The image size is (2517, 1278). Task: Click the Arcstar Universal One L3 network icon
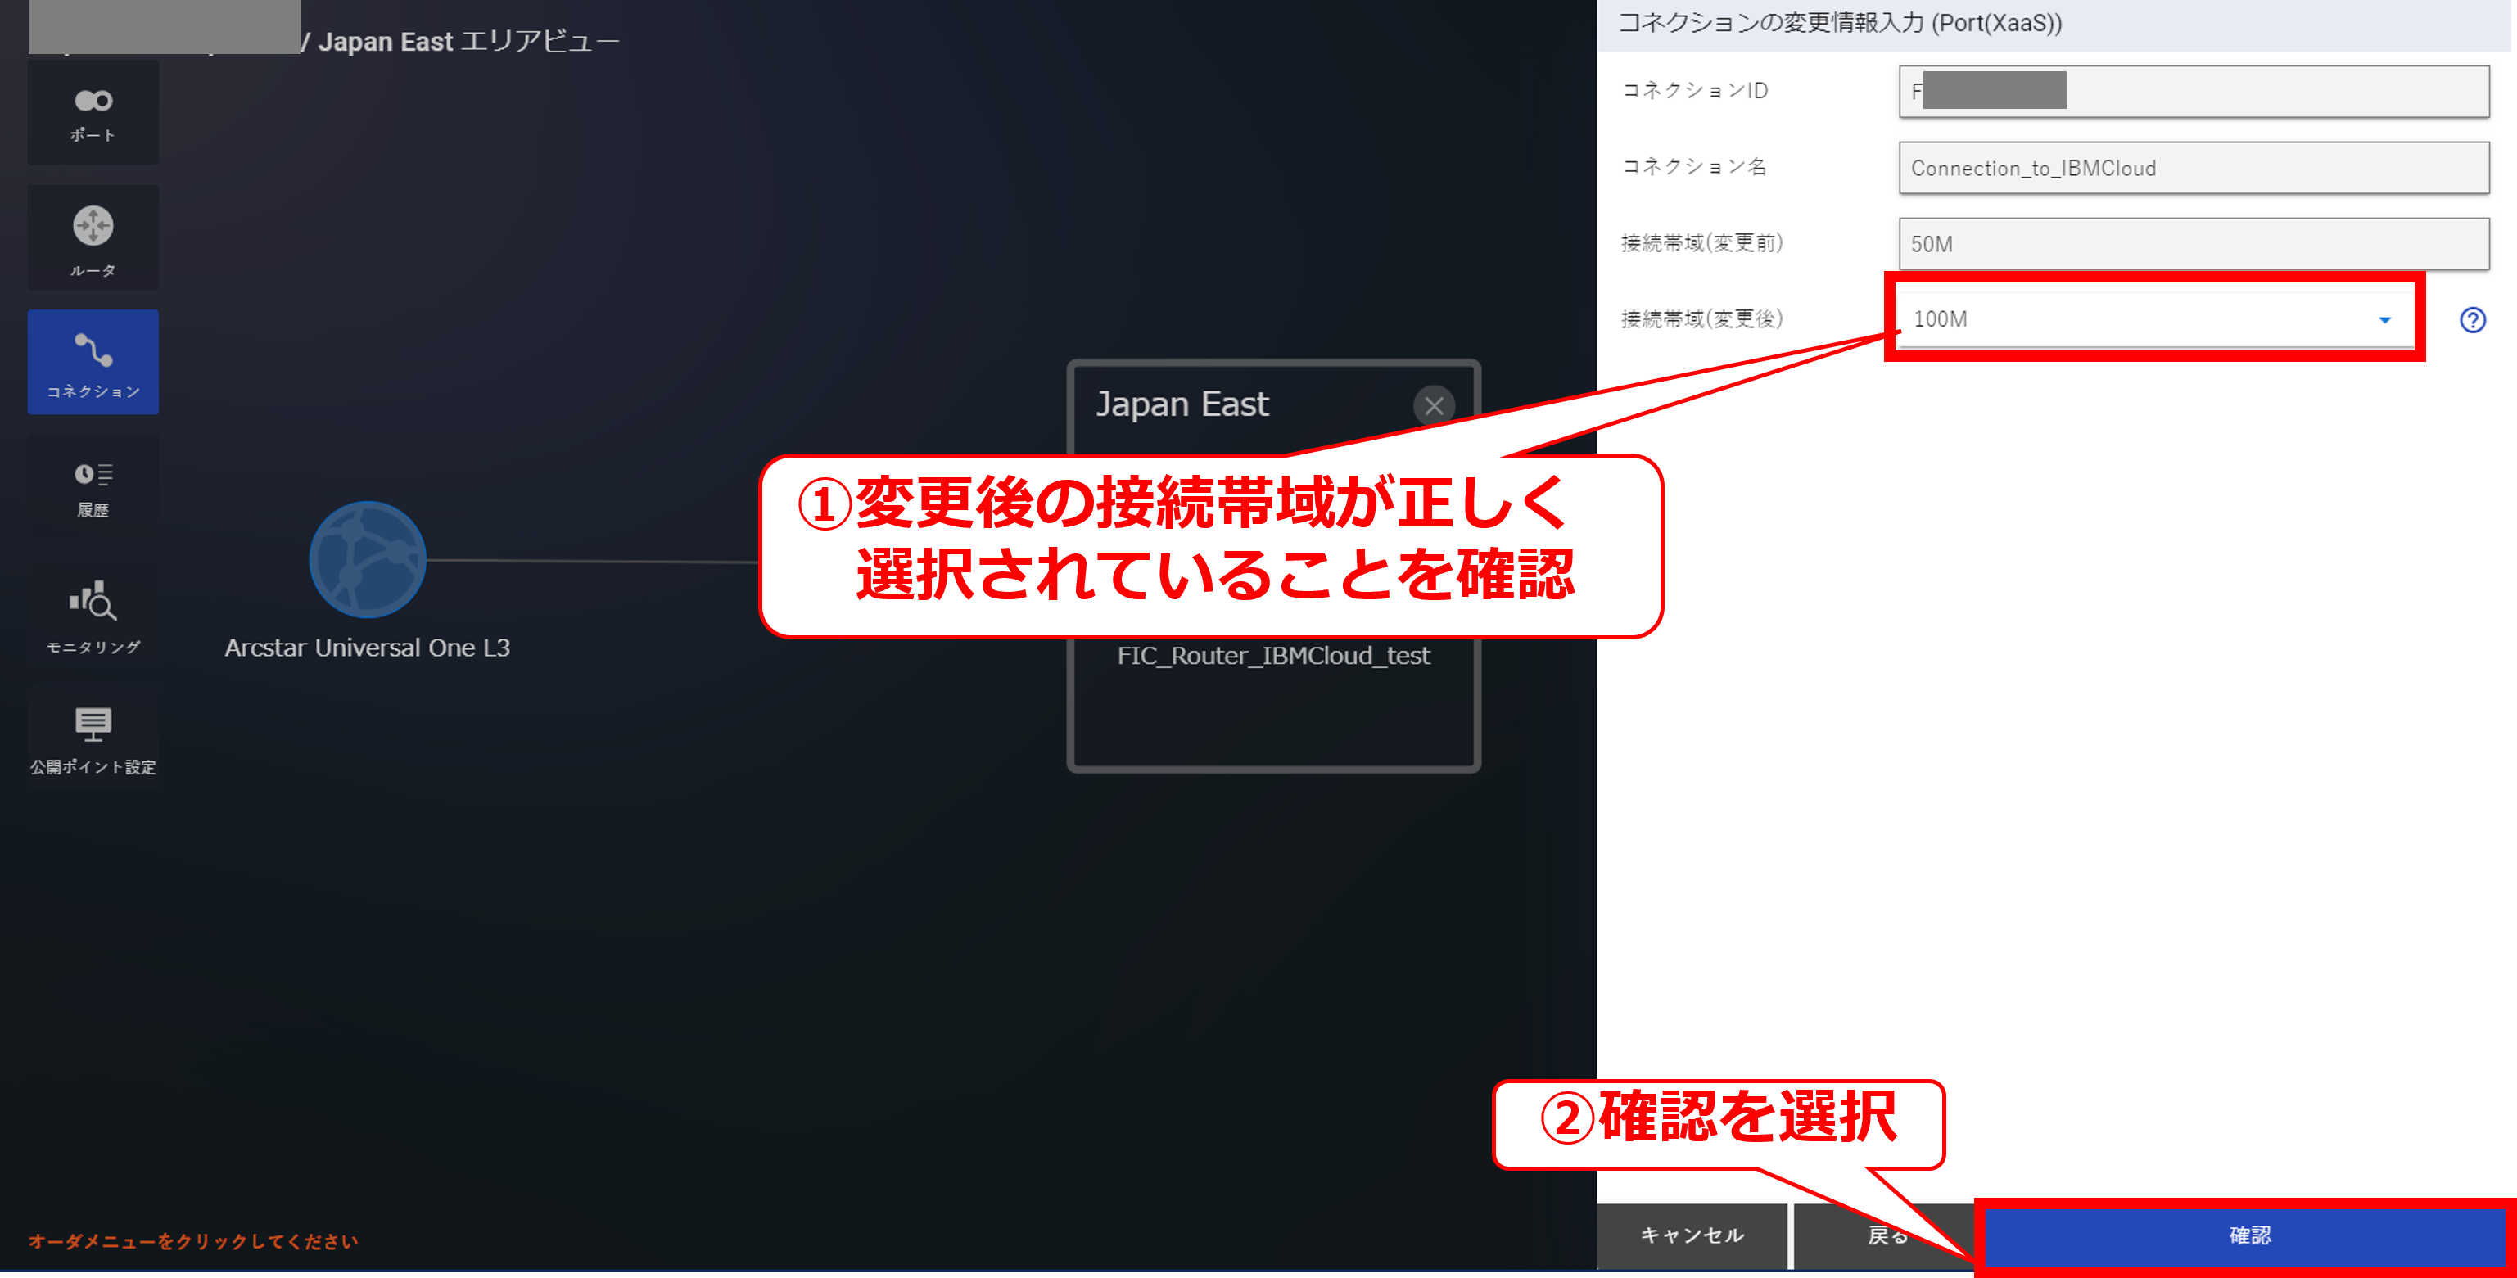click(x=368, y=560)
